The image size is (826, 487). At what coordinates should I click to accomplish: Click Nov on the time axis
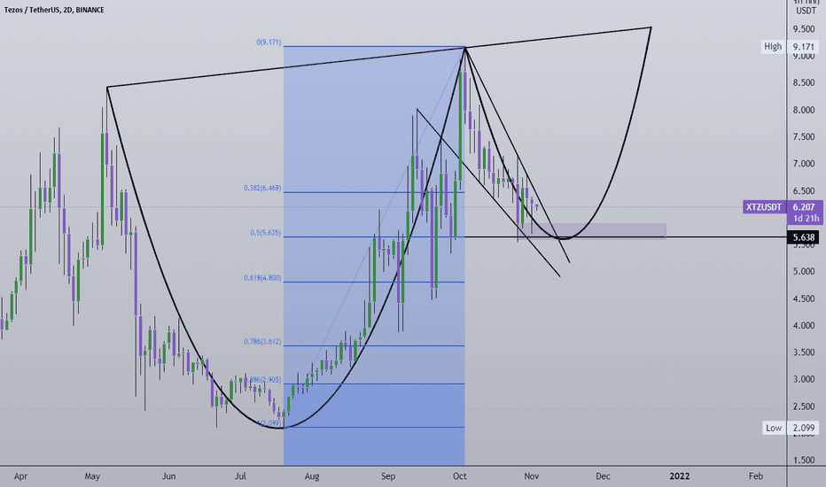click(x=532, y=476)
